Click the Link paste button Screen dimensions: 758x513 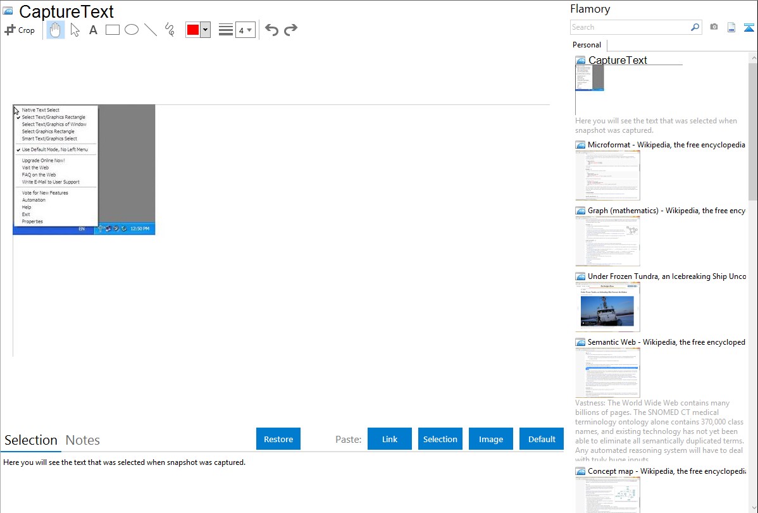[x=390, y=439]
